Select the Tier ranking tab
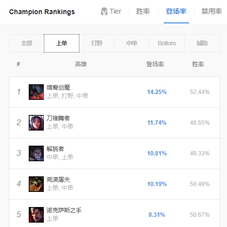 (111, 11)
